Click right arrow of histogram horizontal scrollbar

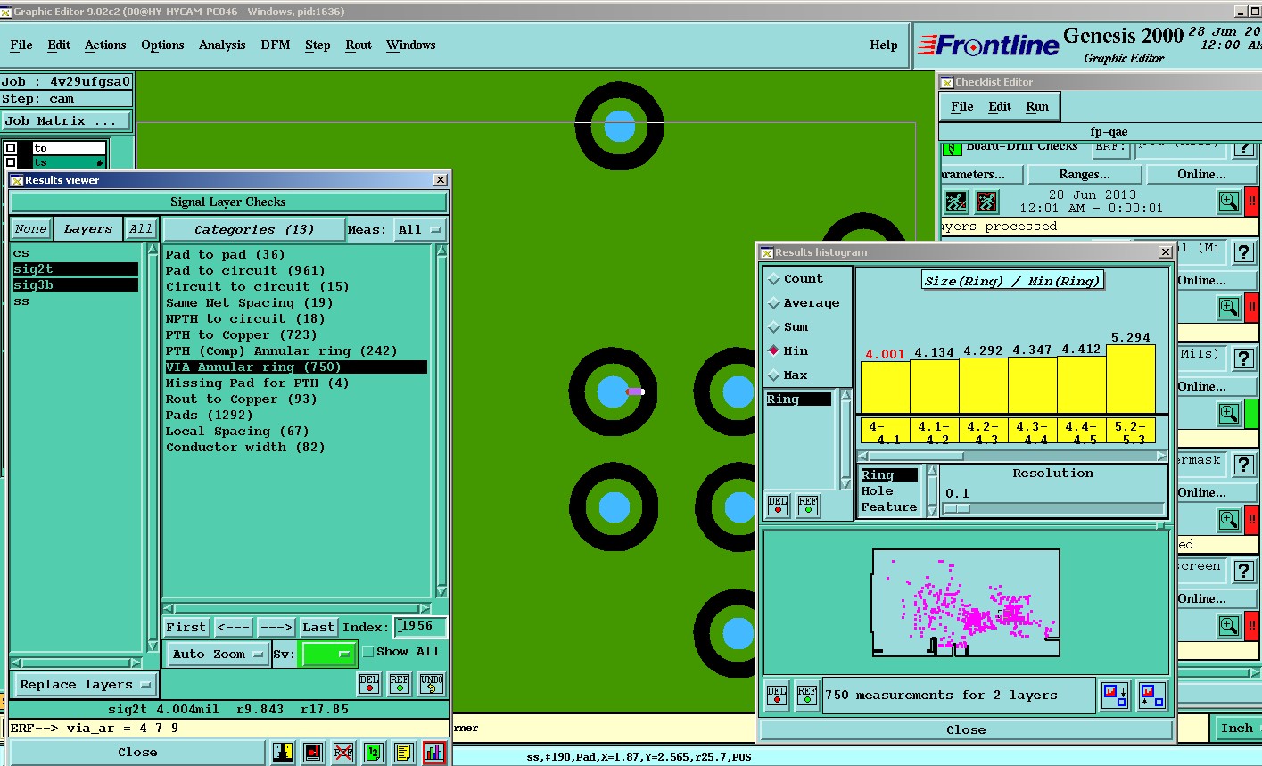coord(1161,456)
